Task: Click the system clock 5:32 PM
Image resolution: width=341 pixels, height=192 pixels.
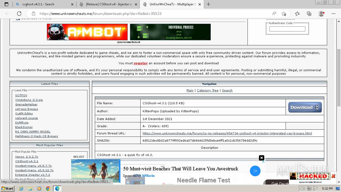Action: tap(327, 189)
